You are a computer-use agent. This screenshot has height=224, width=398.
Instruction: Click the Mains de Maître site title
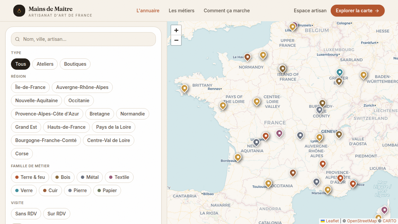click(50, 9)
